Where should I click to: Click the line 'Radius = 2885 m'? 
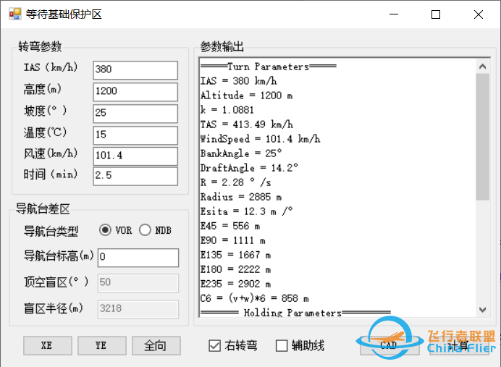click(241, 197)
